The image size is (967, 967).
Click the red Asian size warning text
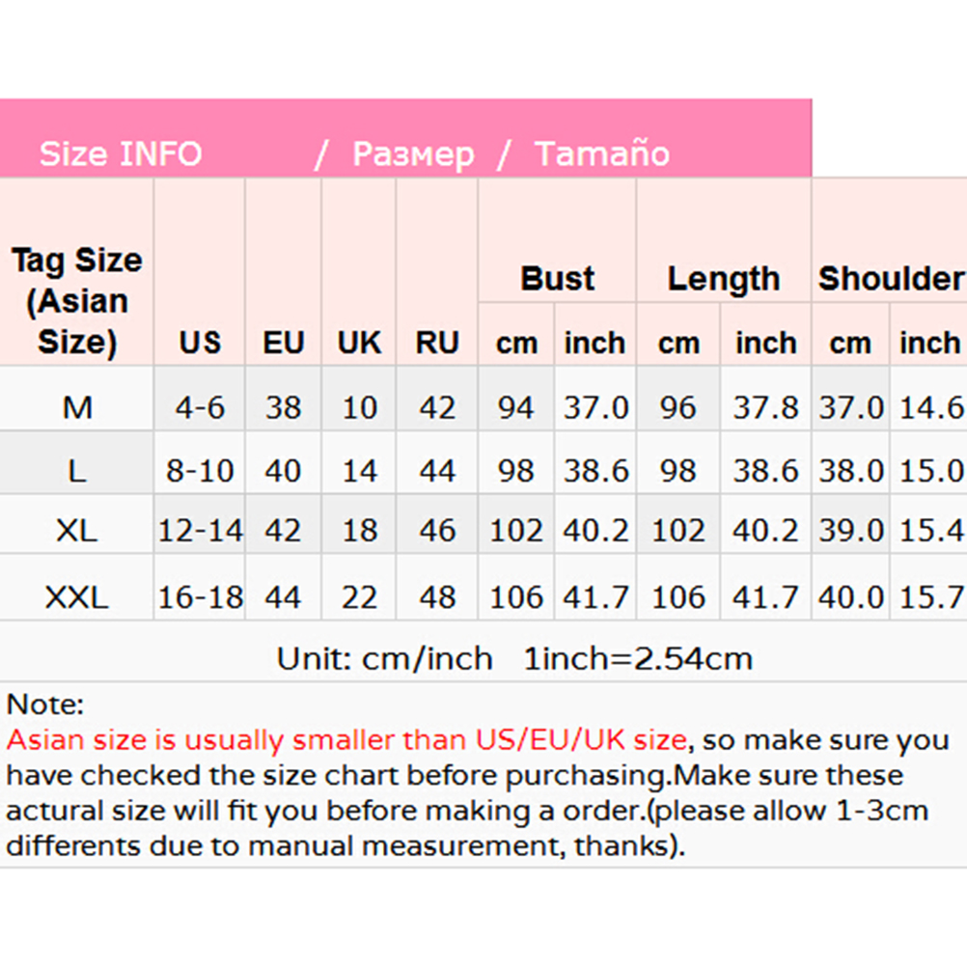[345, 740]
